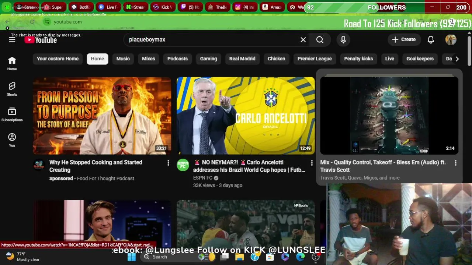Open File Explorer from the taskbar
This screenshot has height=265, width=472.
tap(239, 257)
